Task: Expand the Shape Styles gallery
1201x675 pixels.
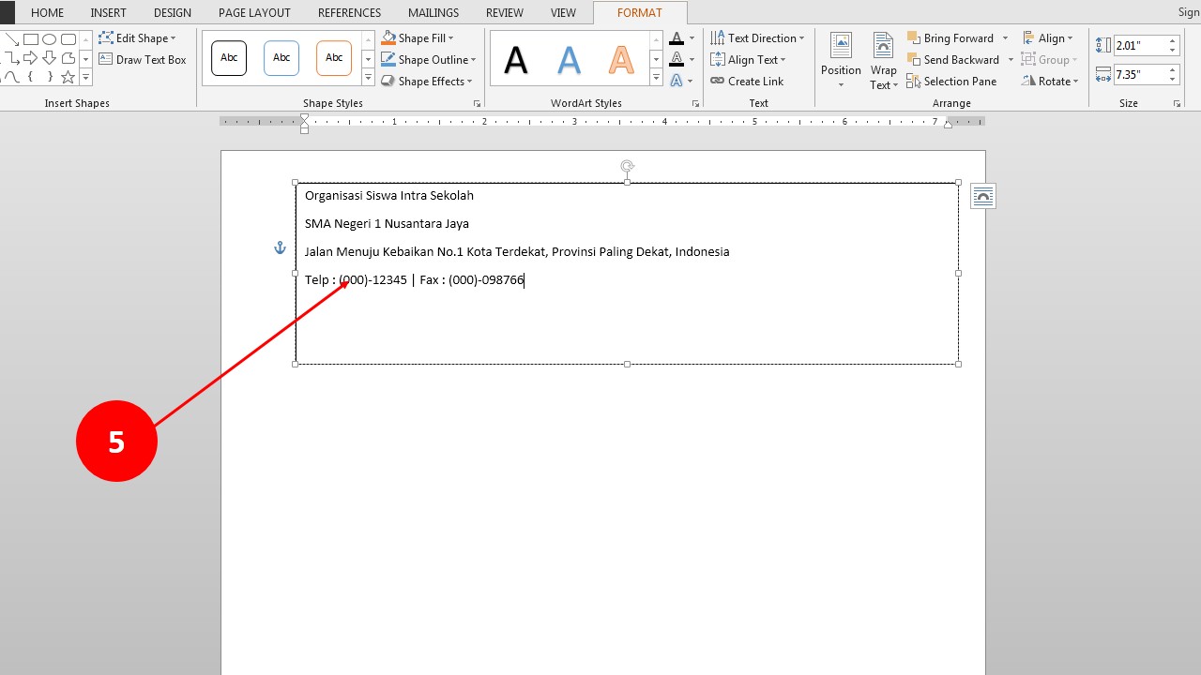Action: pos(367,77)
